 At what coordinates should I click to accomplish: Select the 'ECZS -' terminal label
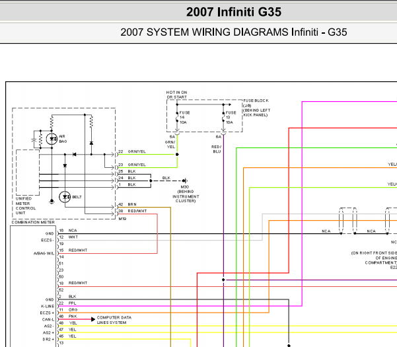(x=48, y=240)
